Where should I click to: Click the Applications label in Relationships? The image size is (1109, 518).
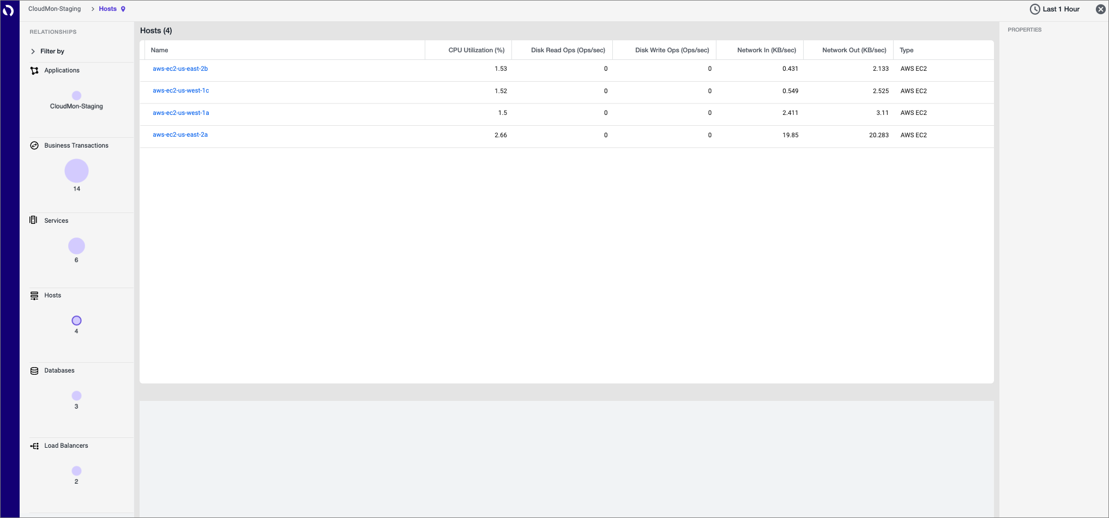click(x=62, y=70)
